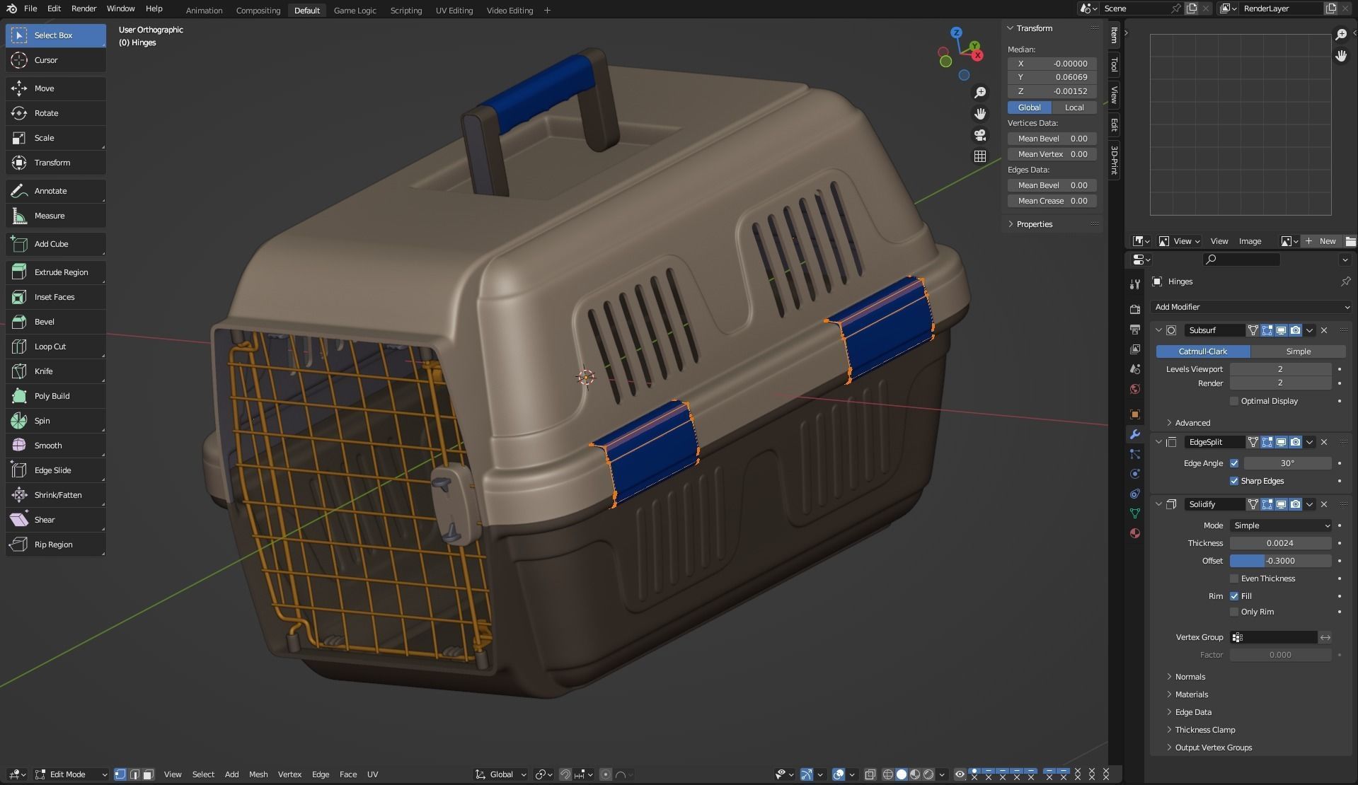The height and width of the screenshot is (785, 1358).
Task: Open the Add Modifier dropdown
Action: click(1251, 307)
